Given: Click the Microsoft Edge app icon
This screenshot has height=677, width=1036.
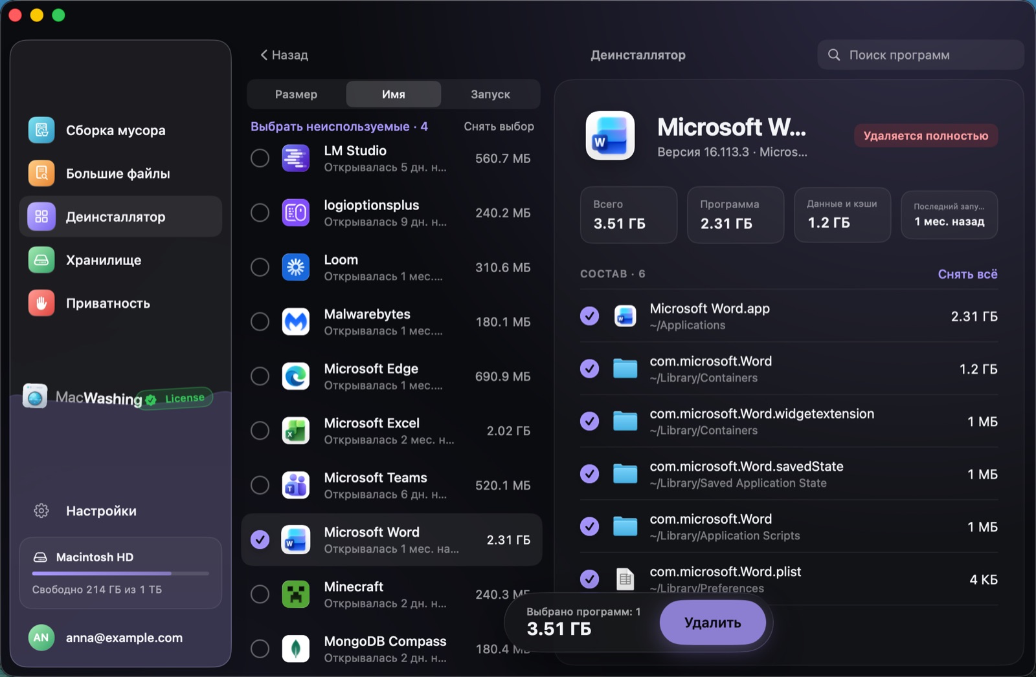Looking at the screenshot, I should (x=296, y=376).
